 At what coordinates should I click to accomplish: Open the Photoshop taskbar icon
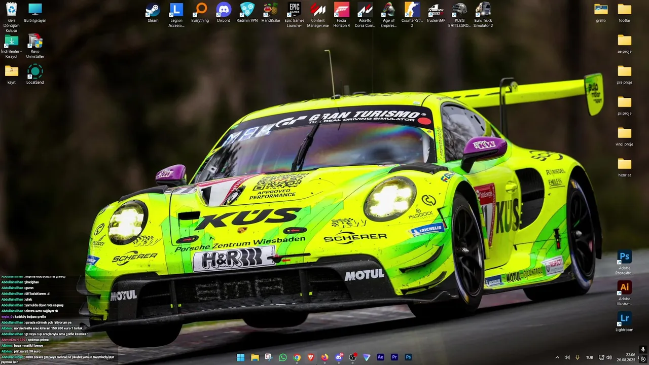[x=408, y=357]
